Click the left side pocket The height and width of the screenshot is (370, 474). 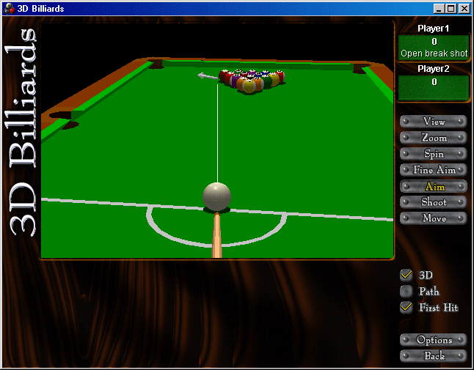click(64, 119)
